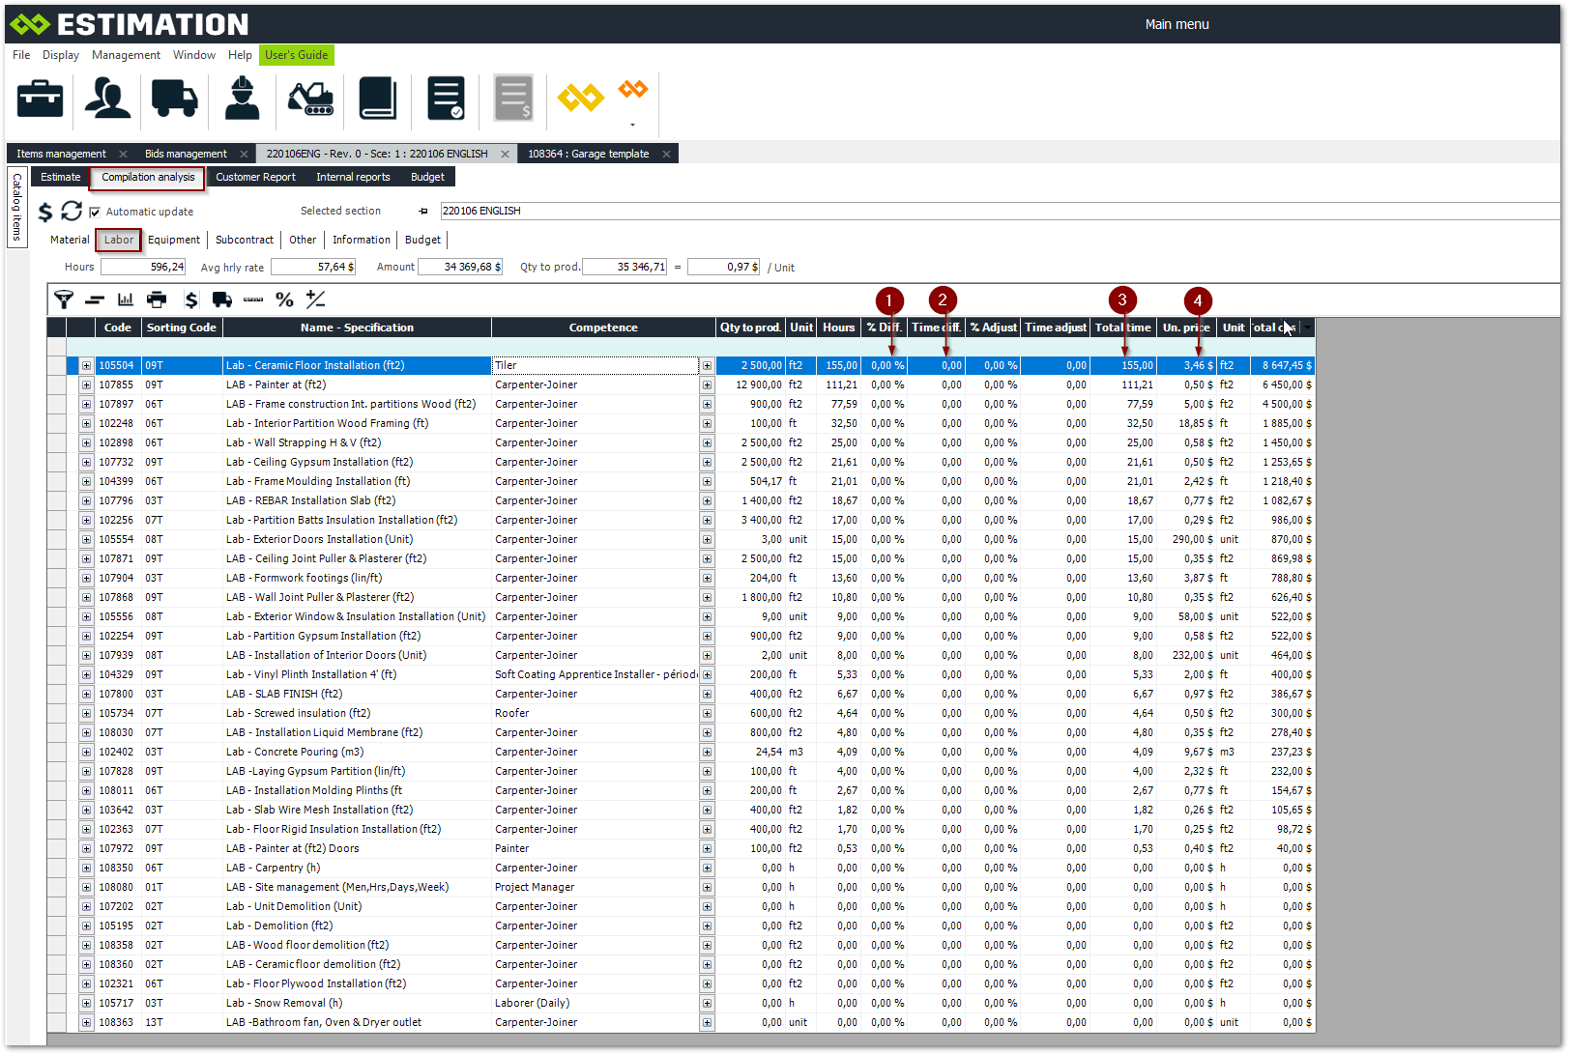This screenshot has width=1569, height=1054.
Task: Click the printer icon in grid toolbar
Action: 157,299
